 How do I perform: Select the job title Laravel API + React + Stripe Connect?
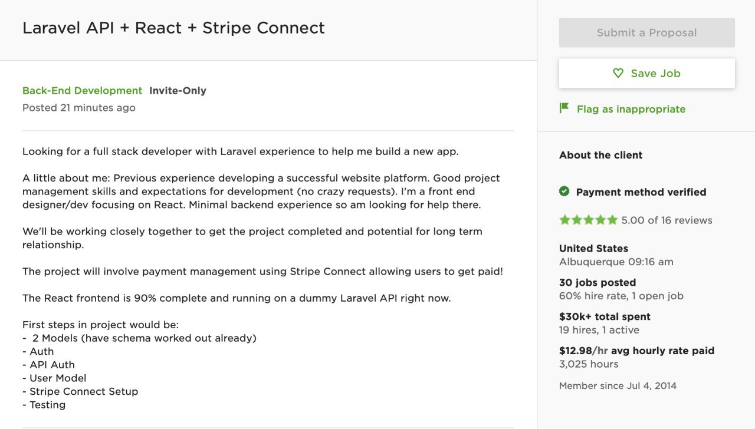[x=173, y=28]
